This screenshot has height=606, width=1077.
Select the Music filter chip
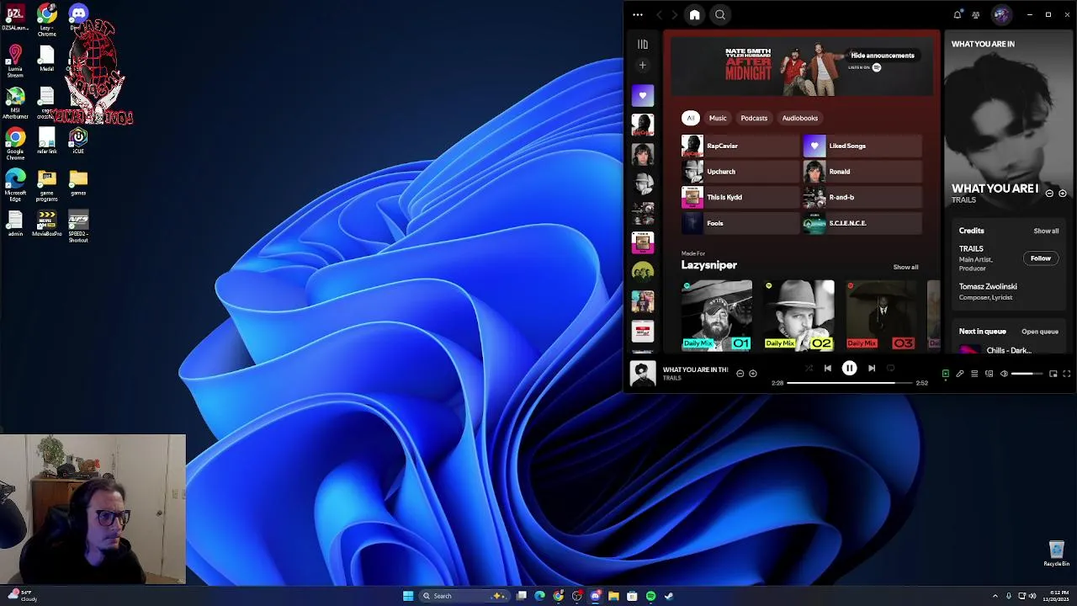pos(718,118)
